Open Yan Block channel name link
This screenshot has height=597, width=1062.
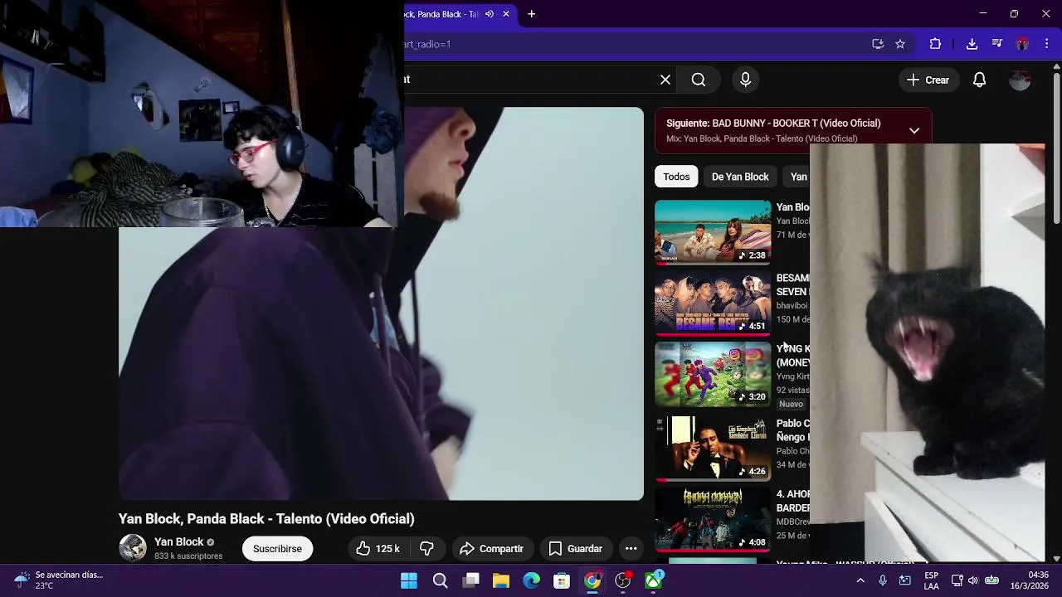click(178, 541)
